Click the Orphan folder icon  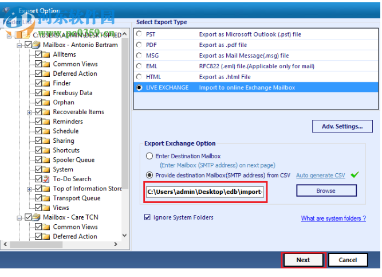click(46, 102)
